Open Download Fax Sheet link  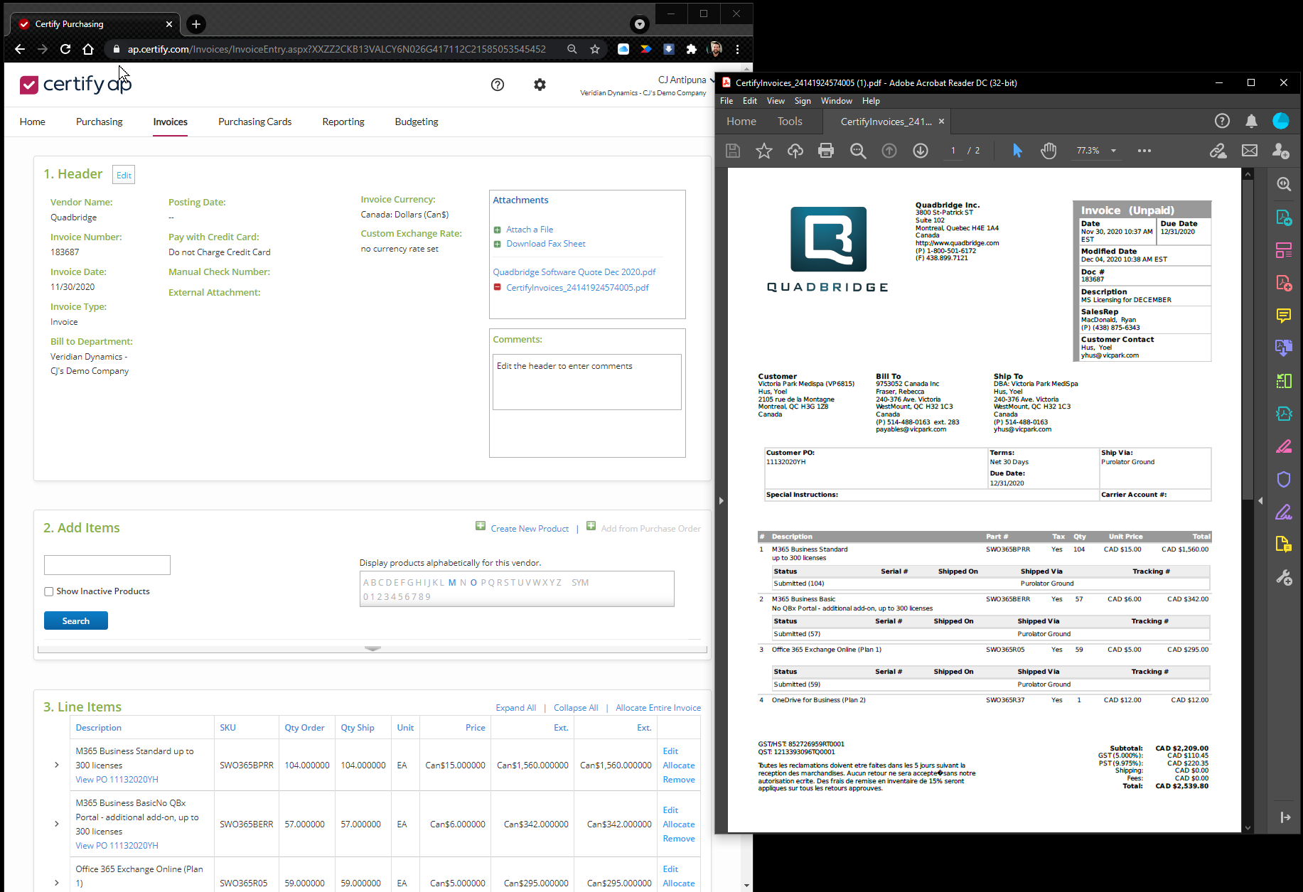pos(546,244)
